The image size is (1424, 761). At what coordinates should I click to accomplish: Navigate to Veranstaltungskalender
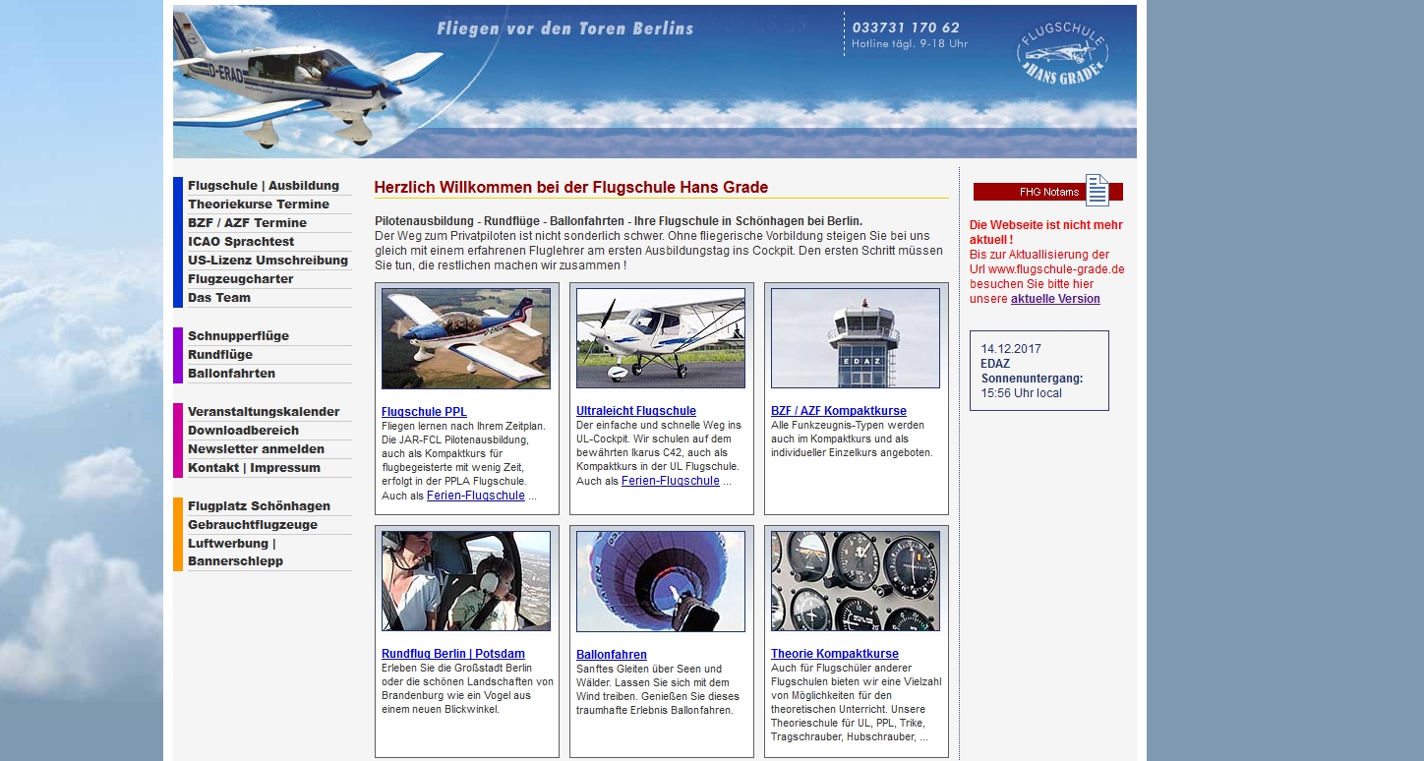[x=264, y=412]
